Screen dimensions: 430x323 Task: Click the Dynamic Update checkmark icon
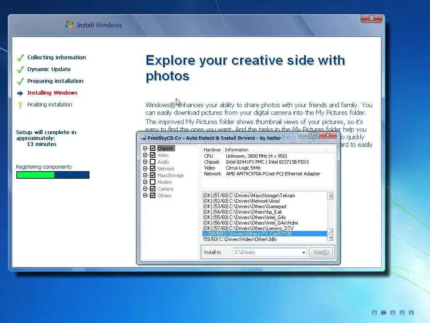[20, 69]
